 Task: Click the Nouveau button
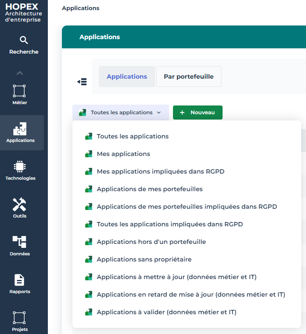[198, 113]
